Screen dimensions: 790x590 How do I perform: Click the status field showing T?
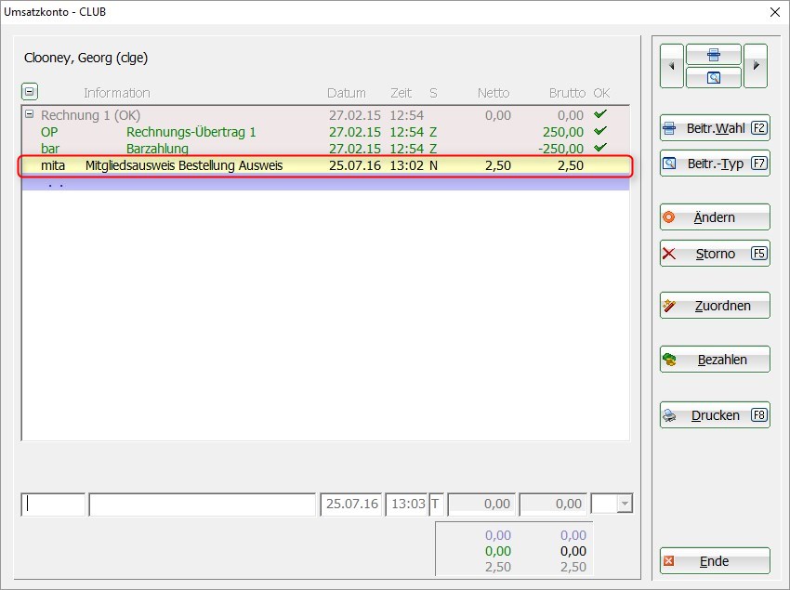click(436, 504)
